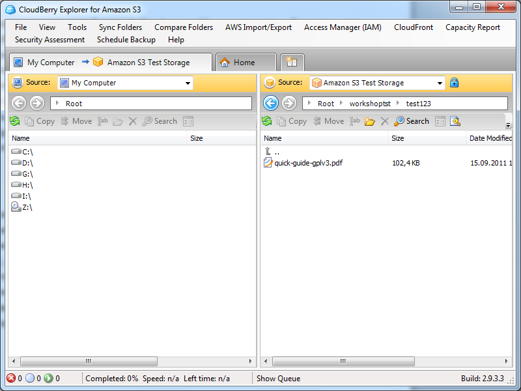The height and width of the screenshot is (391, 521).
Task: Open the File menu
Action: tap(21, 27)
